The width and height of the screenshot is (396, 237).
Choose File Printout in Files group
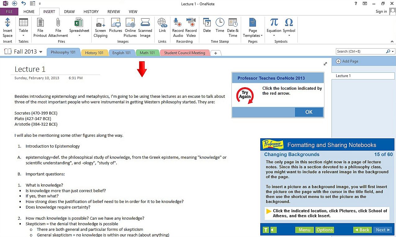(x=40, y=27)
